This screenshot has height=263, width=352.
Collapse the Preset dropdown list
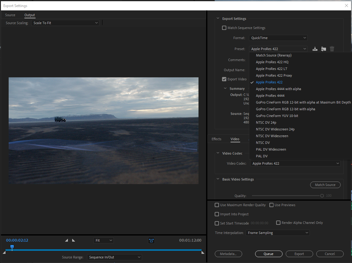tap(278, 49)
